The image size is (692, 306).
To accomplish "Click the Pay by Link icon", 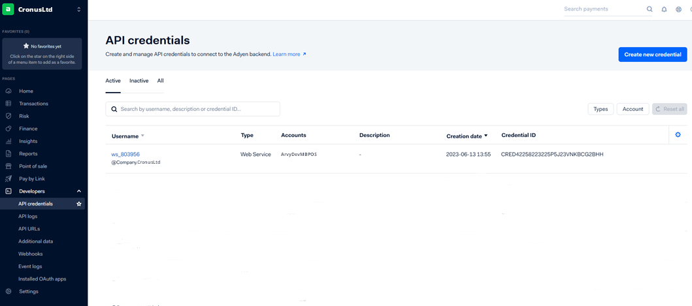I will (x=8, y=179).
